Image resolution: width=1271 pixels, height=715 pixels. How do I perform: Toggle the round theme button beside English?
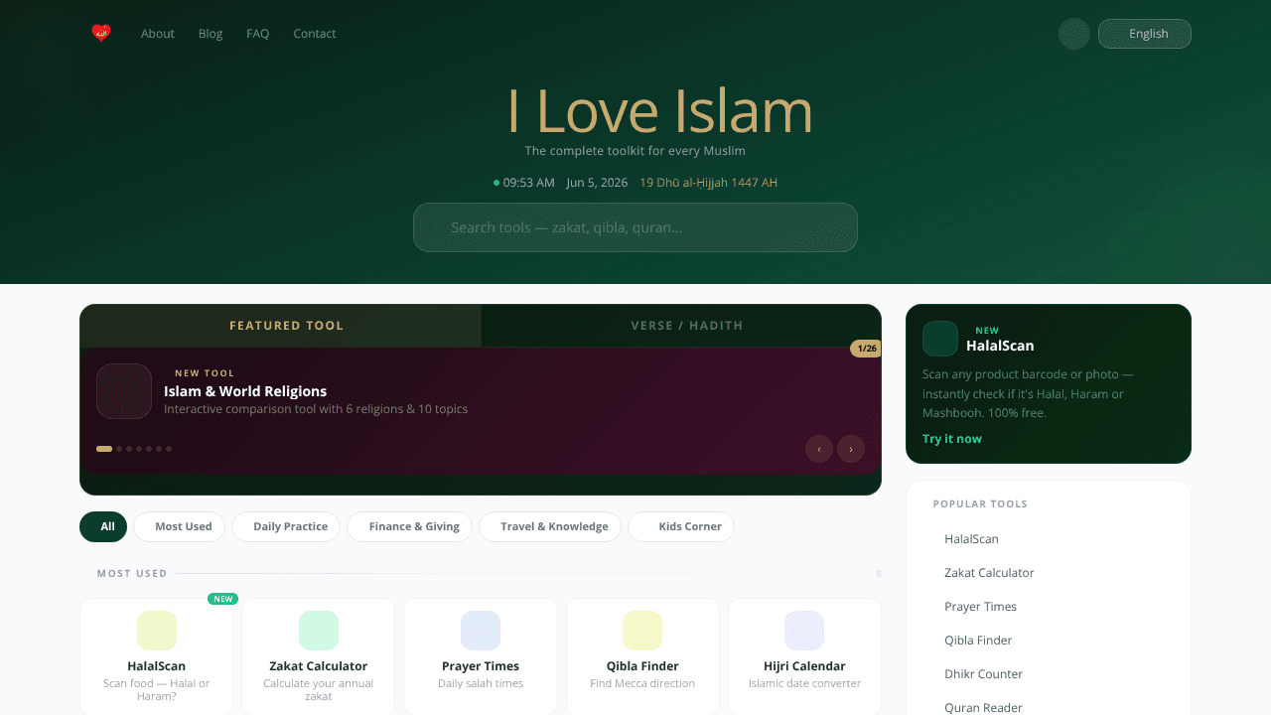(1074, 34)
